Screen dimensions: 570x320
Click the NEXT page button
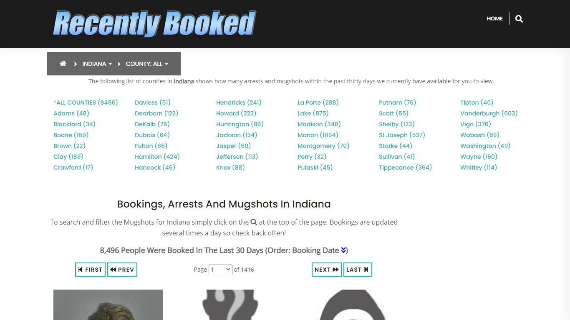(327, 270)
